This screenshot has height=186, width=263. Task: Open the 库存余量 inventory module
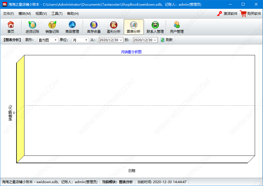click(x=94, y=27)
